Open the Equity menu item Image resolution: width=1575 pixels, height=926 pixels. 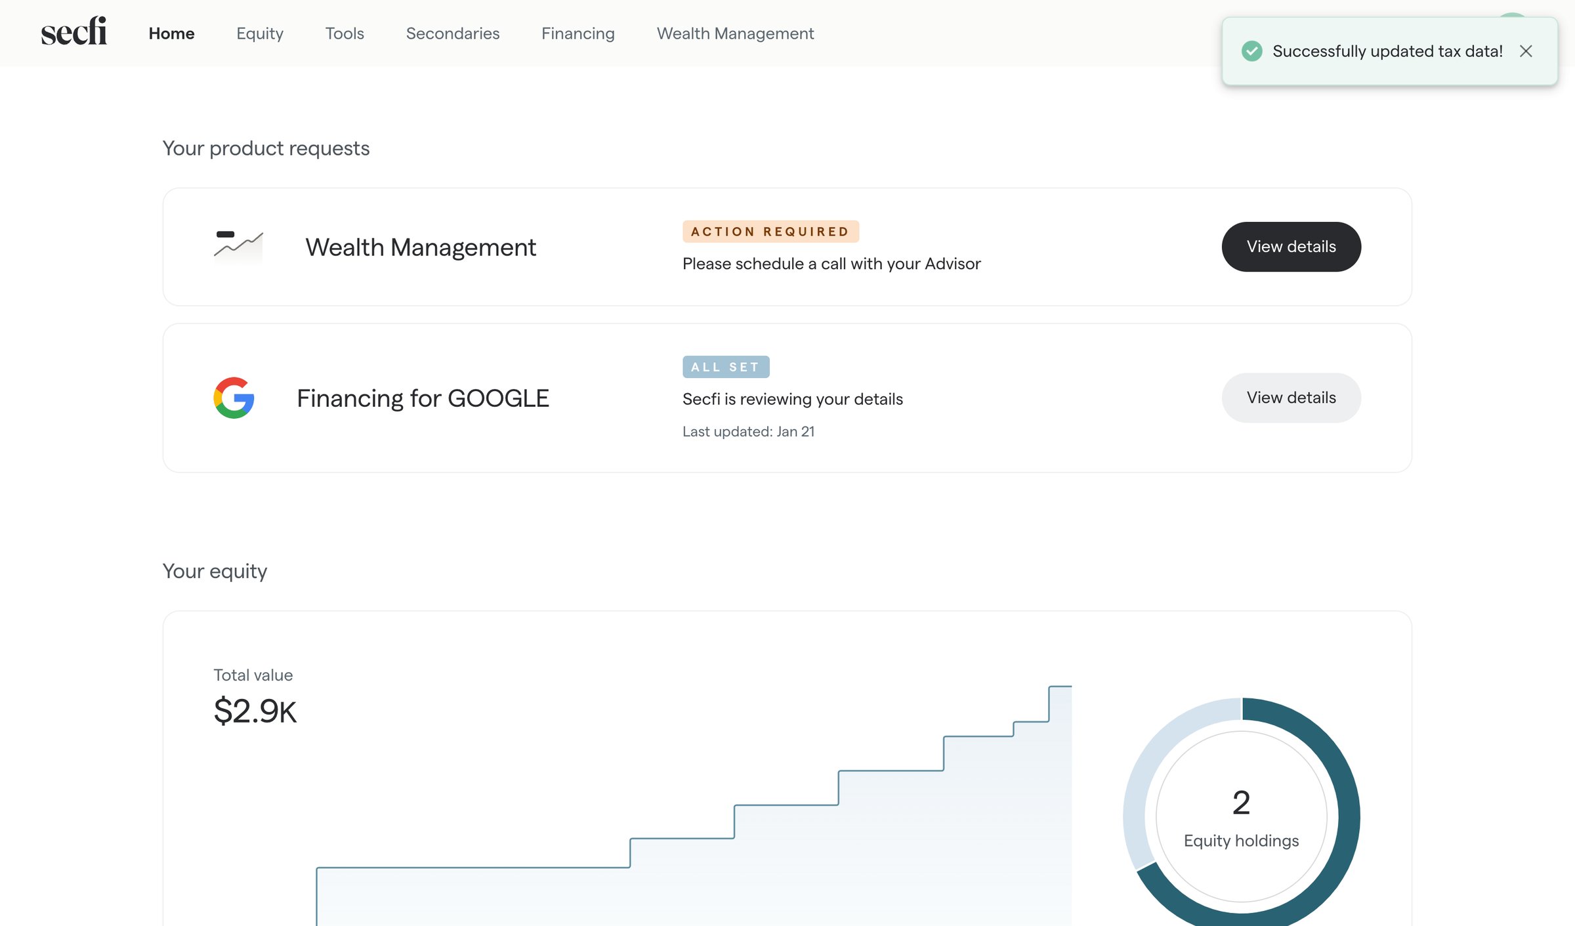tap(260, 33)
